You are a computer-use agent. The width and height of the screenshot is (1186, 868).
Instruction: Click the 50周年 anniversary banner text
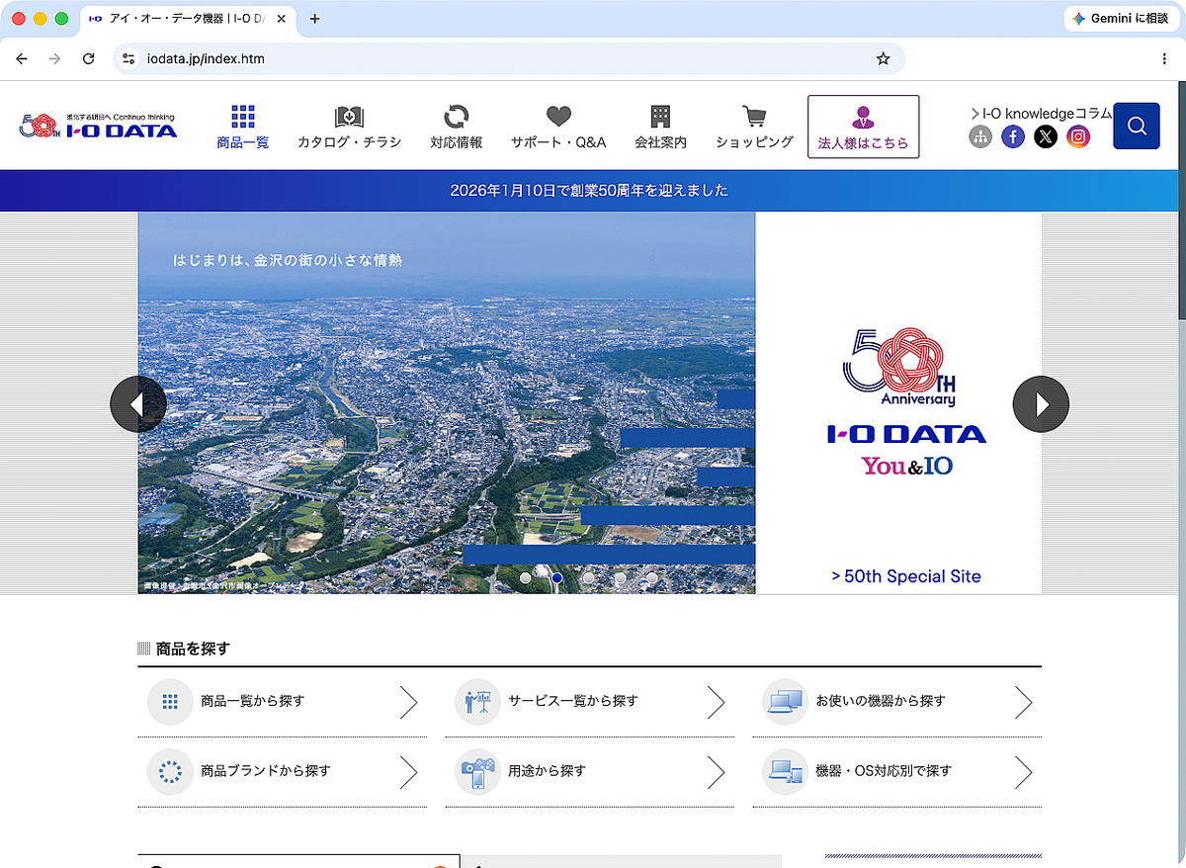(589, 191)
